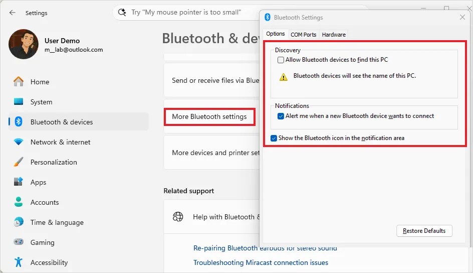Click the Bluetooth logo in dialog title bar
Viewport: 473px width, 273px height.
(x=267, y=17)
